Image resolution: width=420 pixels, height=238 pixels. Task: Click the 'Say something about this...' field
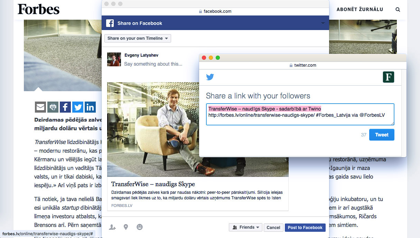pos(153,64)
